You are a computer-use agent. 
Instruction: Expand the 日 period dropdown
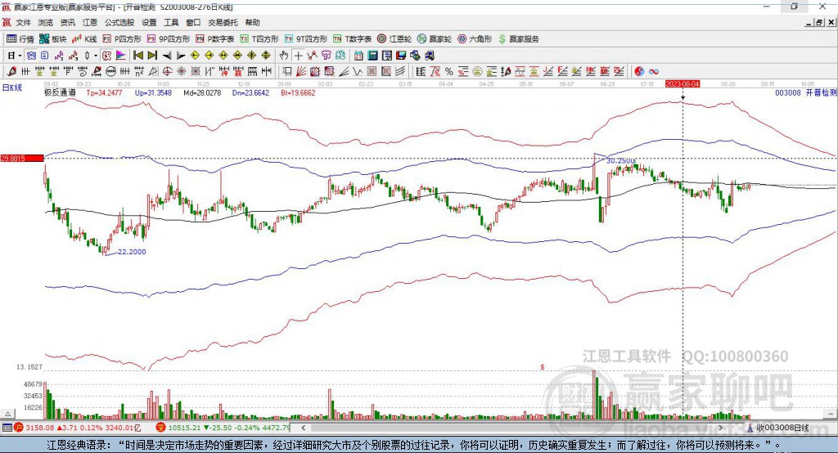20,56
